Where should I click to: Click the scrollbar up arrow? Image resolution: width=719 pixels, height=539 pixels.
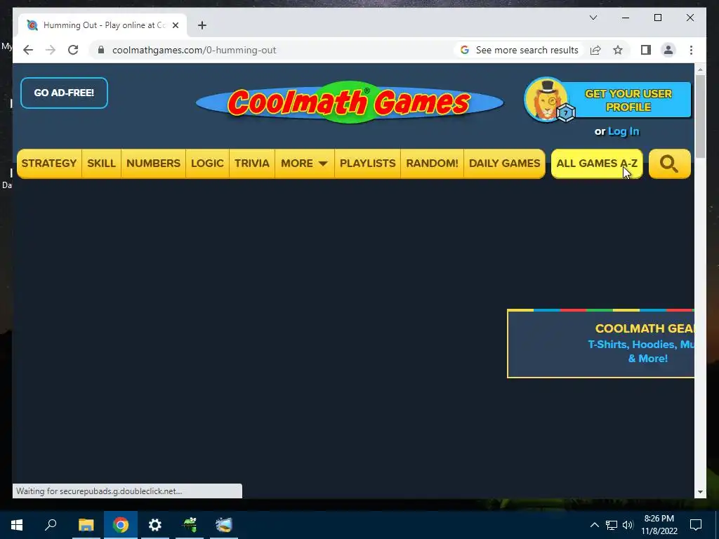[x=700, y=69]
